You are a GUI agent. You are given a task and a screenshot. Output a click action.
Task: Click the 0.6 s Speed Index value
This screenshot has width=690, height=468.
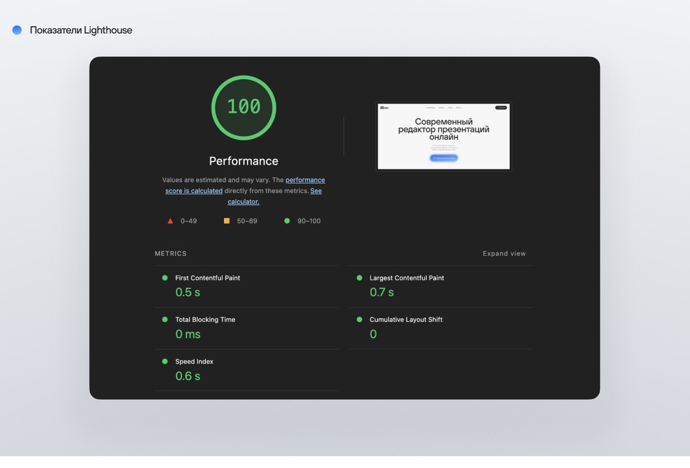click(188, 376)
